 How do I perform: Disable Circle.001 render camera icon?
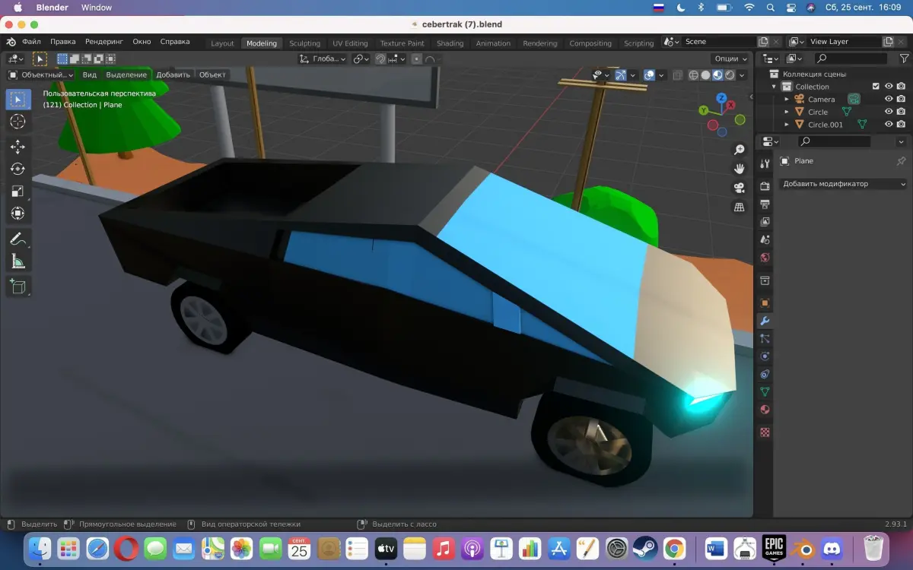(x=901, y=125)
